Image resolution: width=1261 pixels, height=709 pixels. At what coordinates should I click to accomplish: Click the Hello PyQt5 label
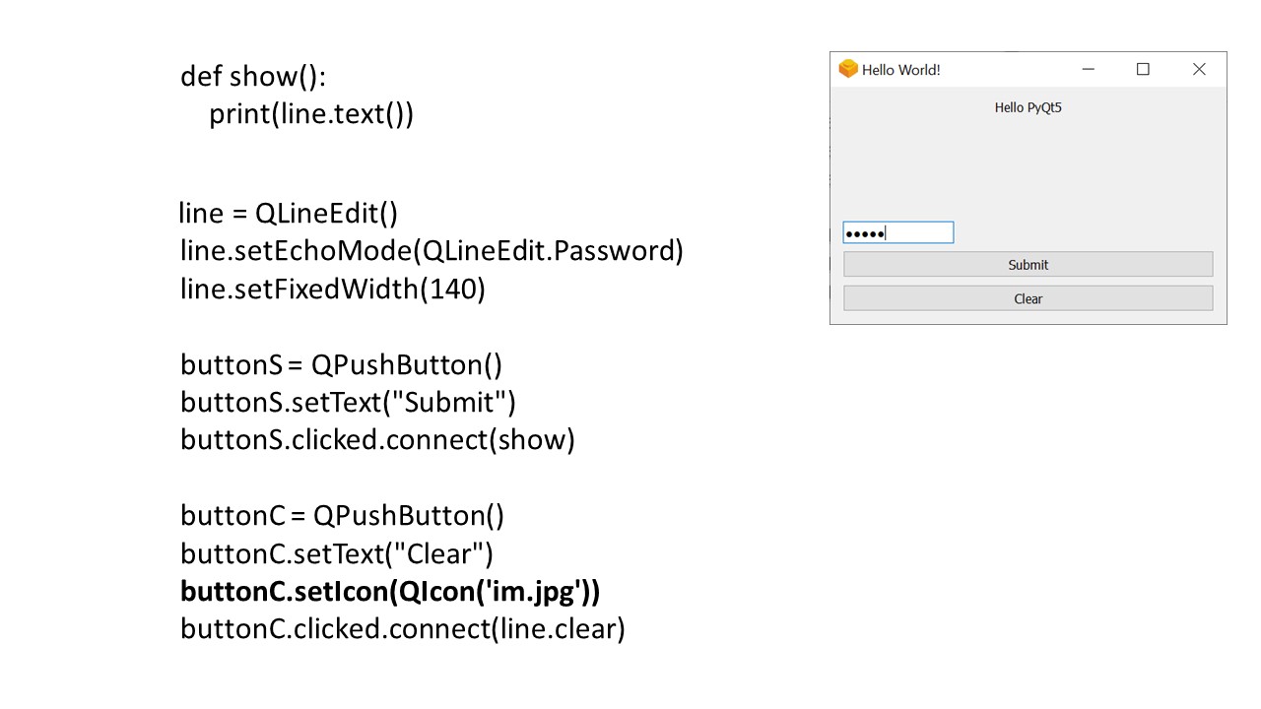tap(1028, 107)
